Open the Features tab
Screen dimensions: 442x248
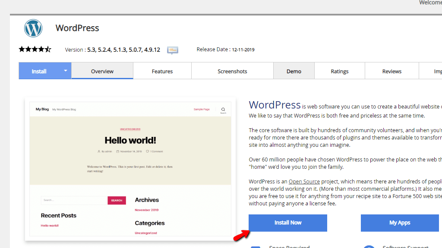point(162,71)
